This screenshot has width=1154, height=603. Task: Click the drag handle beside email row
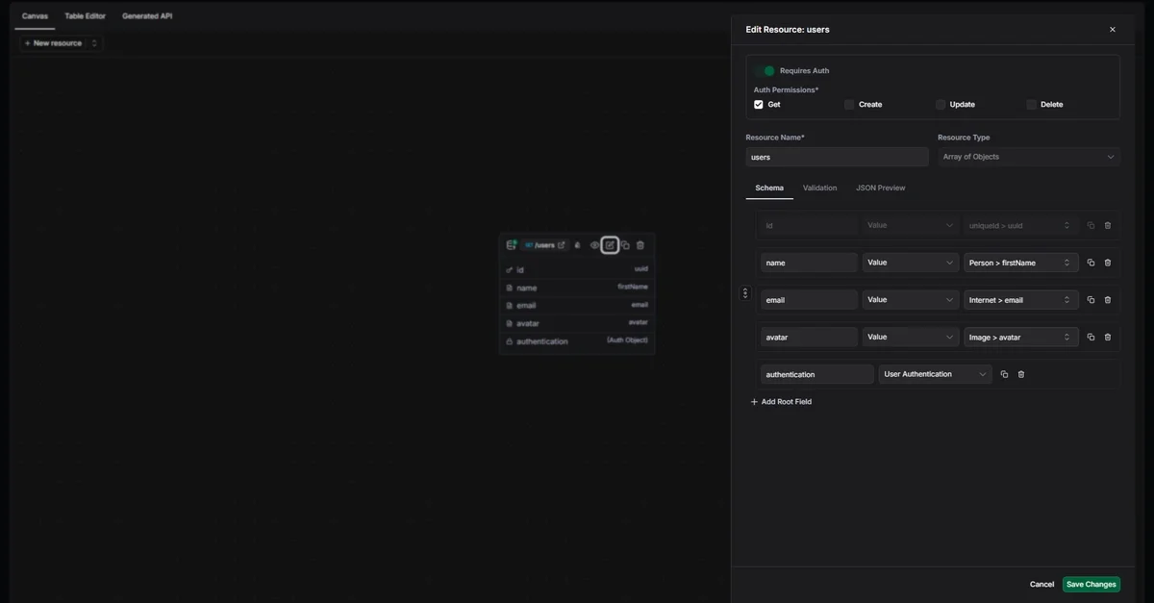tap(744, 293)
